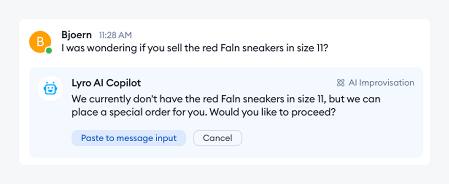Click the AI Improvisation label text

(x=381, y=83)
